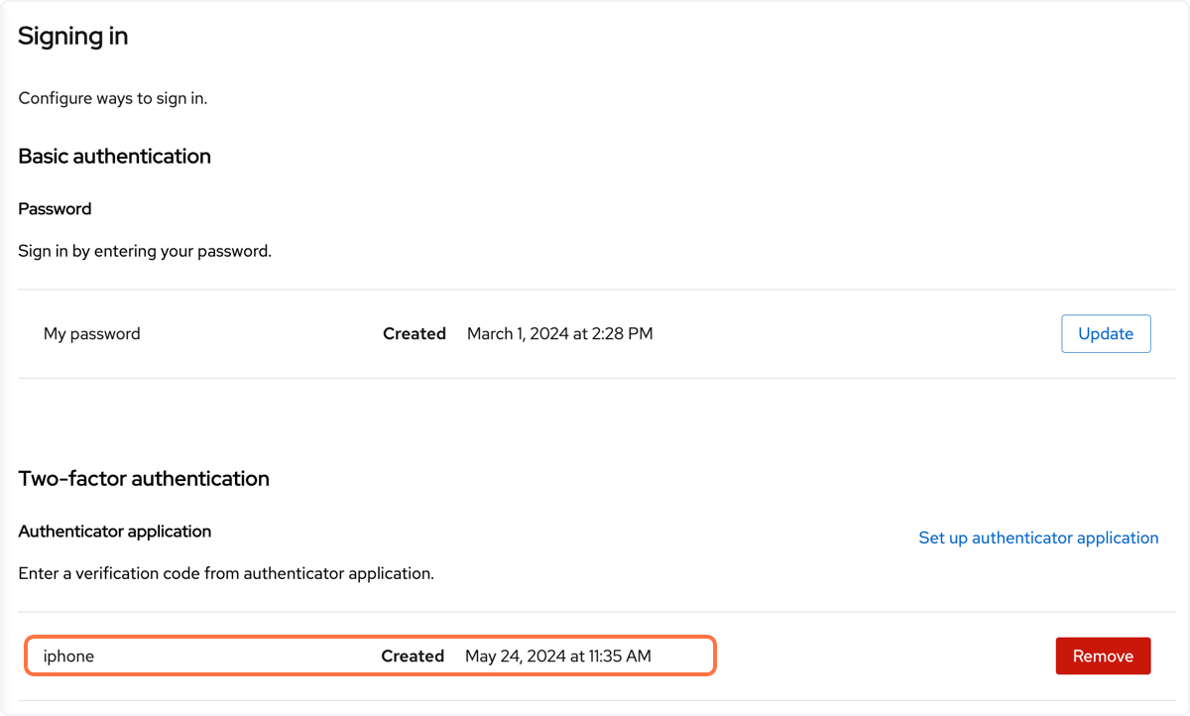Click the Created label in password row
Screen dimensions: 1190x716
click(x=415, y=333)
